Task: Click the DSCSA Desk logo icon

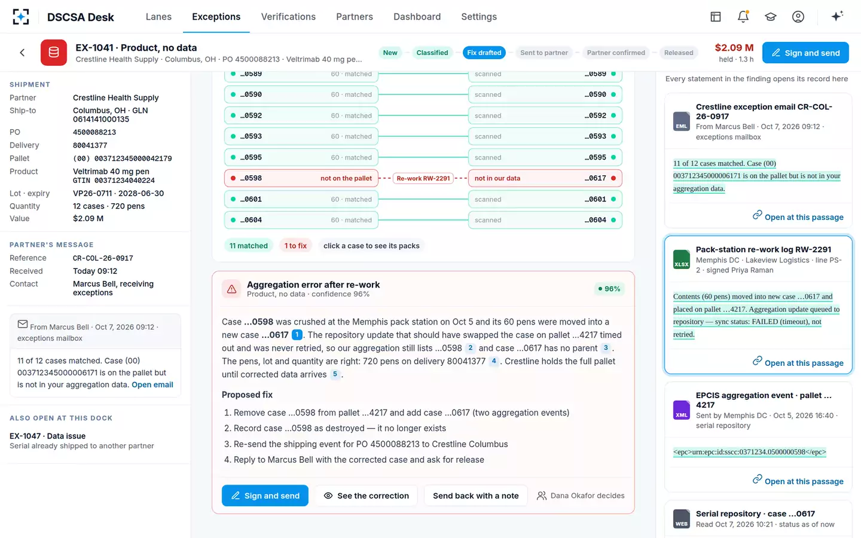Action: tap(21, 17)
